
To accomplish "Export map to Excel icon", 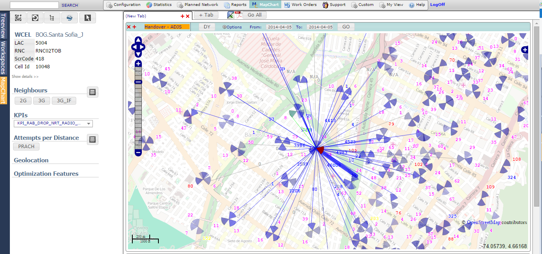I will (231, 15).
